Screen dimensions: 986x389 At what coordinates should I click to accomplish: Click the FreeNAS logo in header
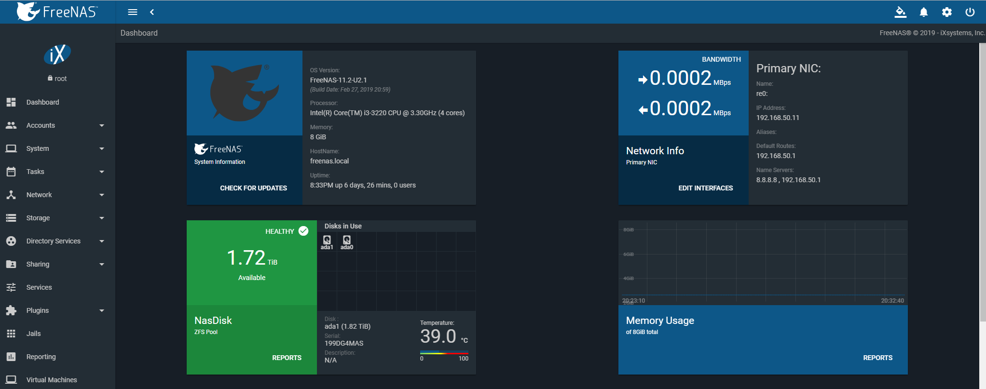[57, 12]
